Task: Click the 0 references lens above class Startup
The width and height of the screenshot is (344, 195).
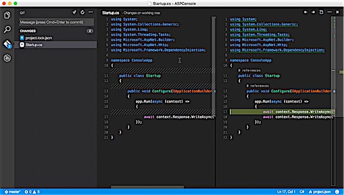Action: (x=249, y=71)
